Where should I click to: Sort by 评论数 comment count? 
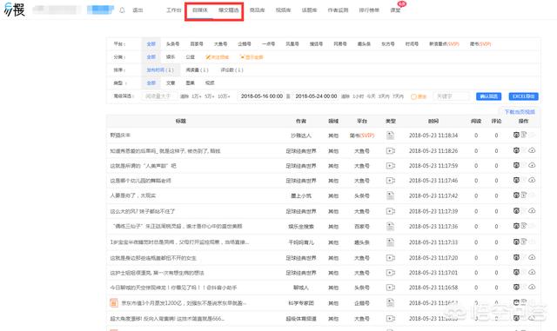click(x=232, y=70)
